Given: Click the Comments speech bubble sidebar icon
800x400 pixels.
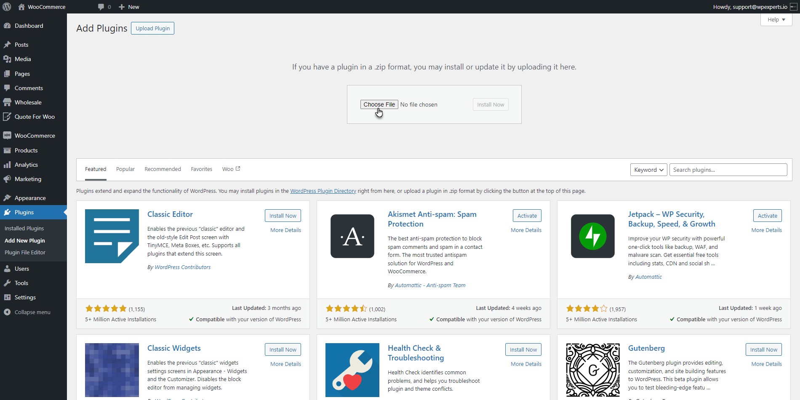Looking at the screenshot, I should click(7, 88).
